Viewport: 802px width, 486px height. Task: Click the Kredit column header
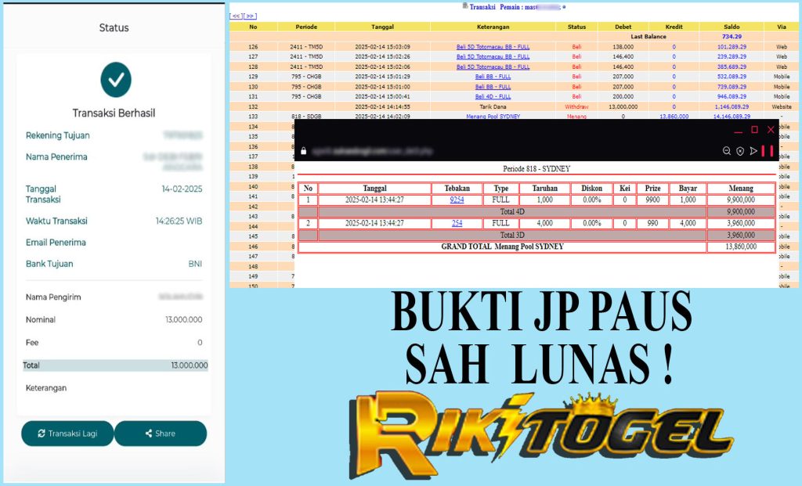[x=674, y=27]
